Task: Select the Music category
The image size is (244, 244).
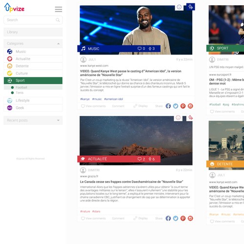Action: click(x=33, y=52)
